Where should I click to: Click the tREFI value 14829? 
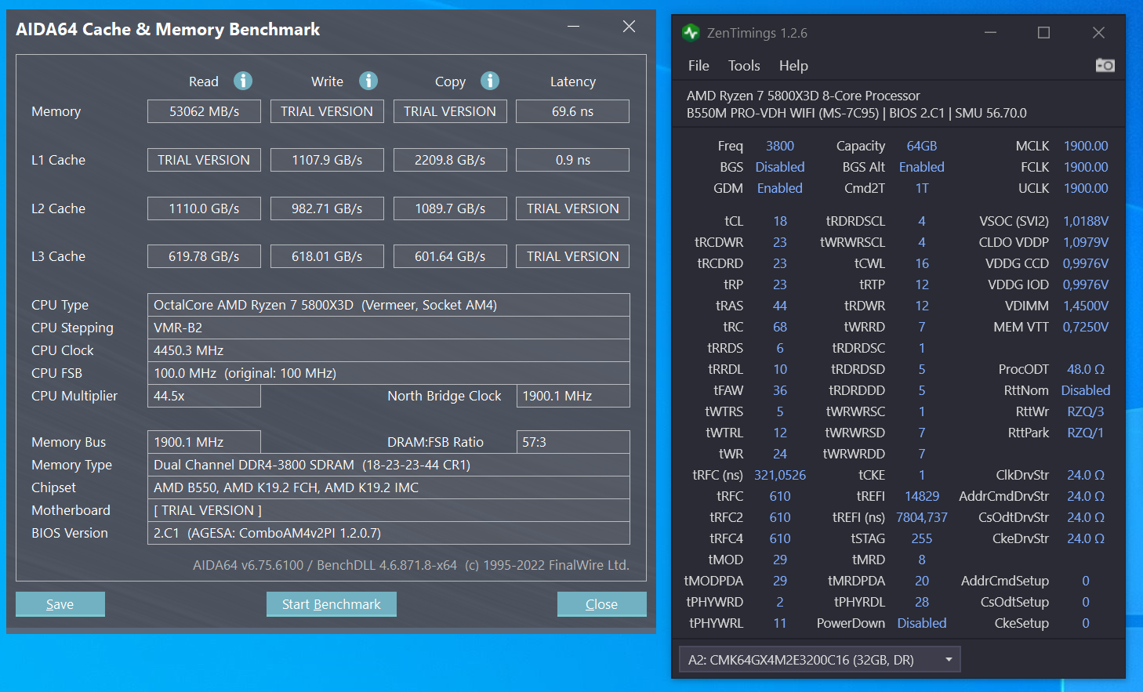click(922, 496)
